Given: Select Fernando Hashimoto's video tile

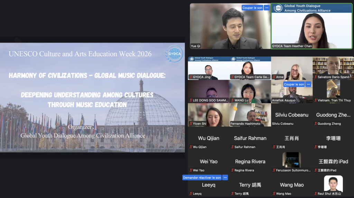Looking at the screenshot, I should click(x=250, y=115).
